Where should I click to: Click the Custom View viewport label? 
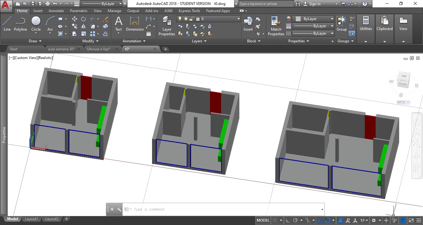tap(25, 58)
